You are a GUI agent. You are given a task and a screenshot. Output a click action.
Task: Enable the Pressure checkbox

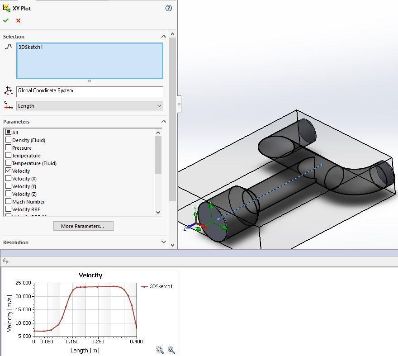pos(9,147)
